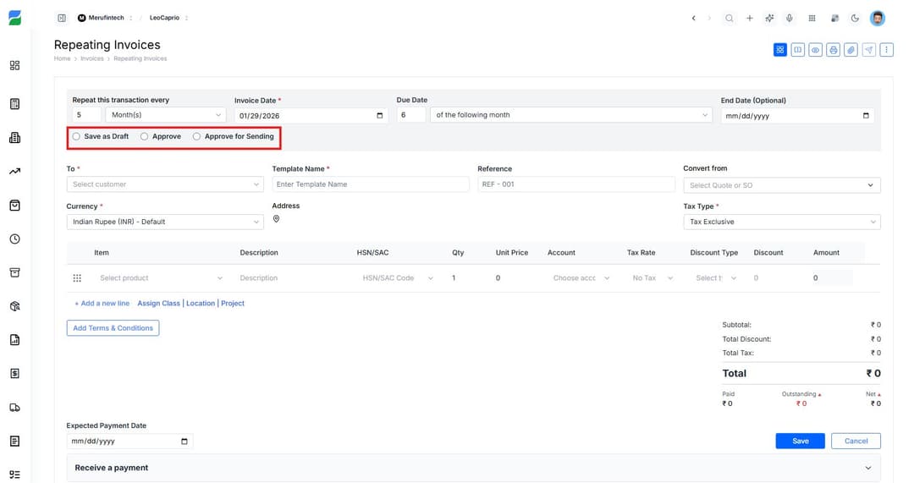Screen dimensions: 914x483
Task: Open the Select product dropdown
Action: point(160,278)
